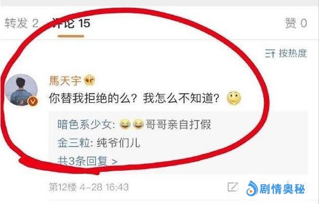Click the orange verified V badge
The height and width of the screenshot is (204, 319).
(33, 101)
